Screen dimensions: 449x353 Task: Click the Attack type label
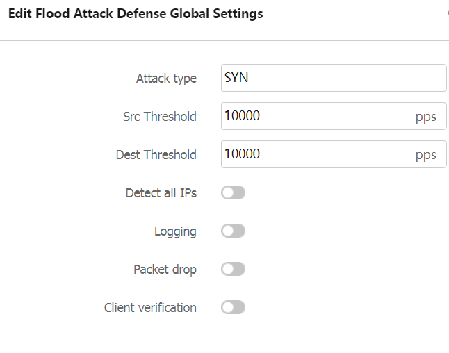(166, 79)
